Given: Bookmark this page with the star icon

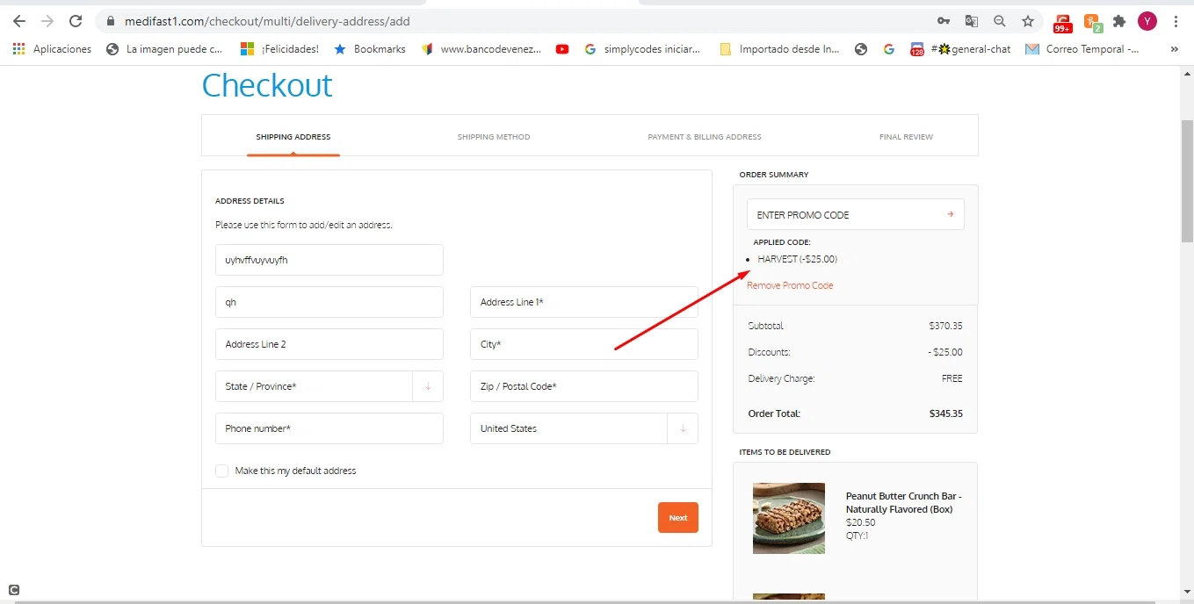Looking at the screenshot, I should (x=1028, y=21).
